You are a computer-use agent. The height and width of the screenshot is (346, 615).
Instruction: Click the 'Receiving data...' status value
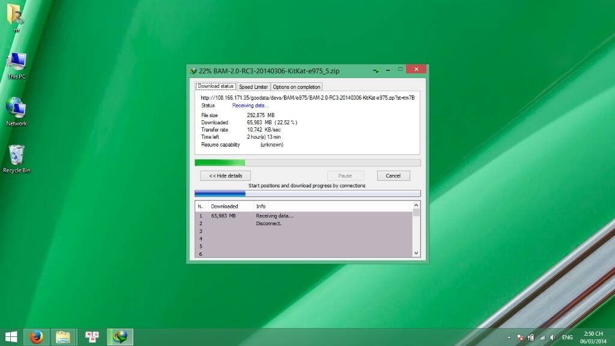click(x=250, y=106)
